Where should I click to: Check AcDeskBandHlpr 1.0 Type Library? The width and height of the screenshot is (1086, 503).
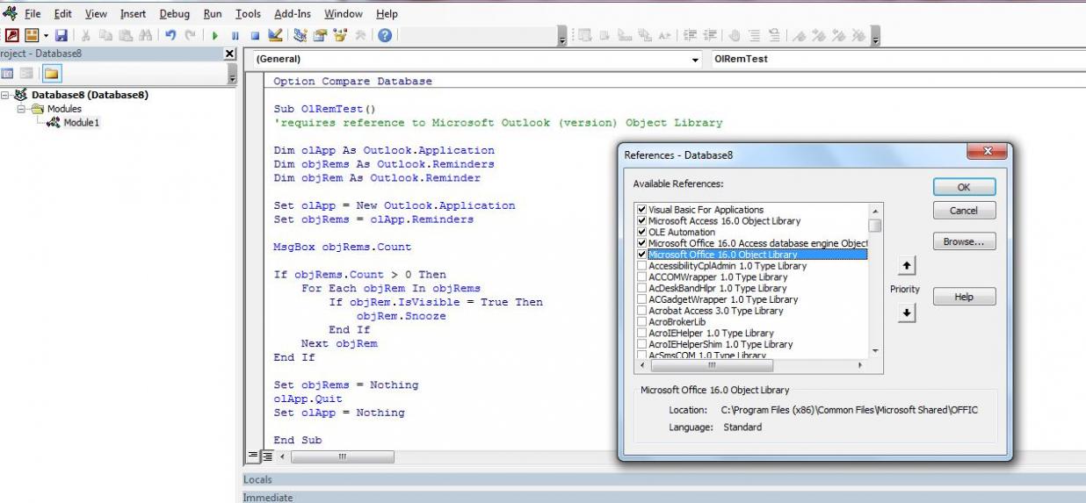point(641,288)
